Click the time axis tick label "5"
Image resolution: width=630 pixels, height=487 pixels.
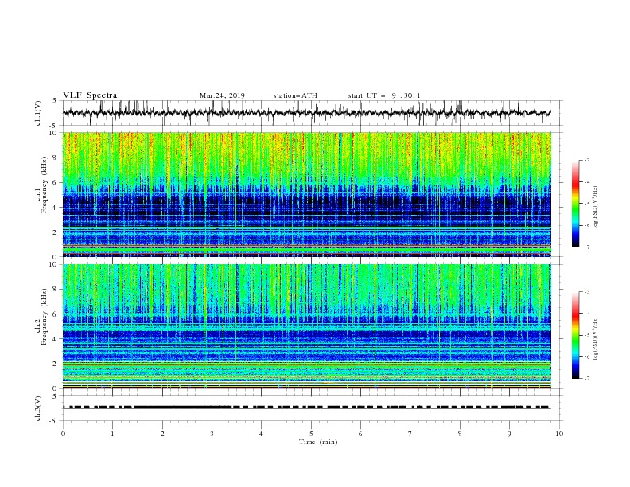(x=311, y=434)
